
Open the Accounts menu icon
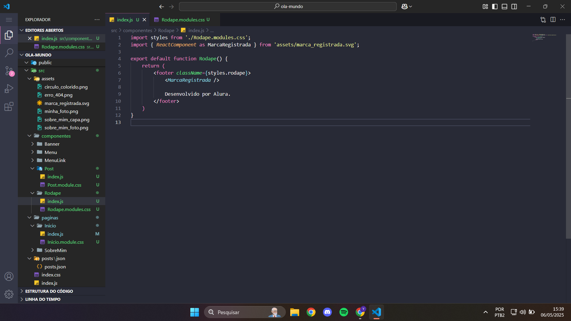click(x=9, y=276)
